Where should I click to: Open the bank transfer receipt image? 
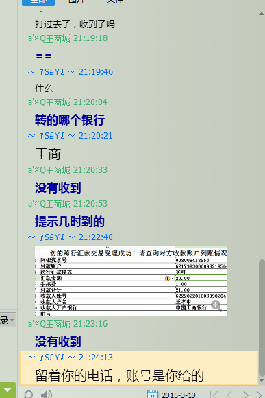(131, 281)
